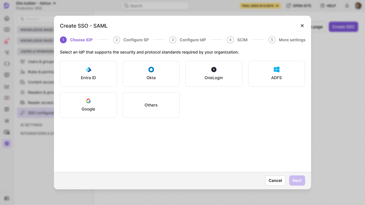Select the Others provider option

pos(151,105)
